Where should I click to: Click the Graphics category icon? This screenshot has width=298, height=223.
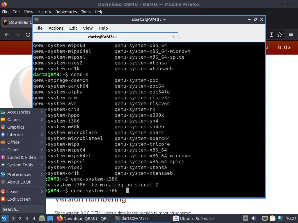(x=3, y=127)
